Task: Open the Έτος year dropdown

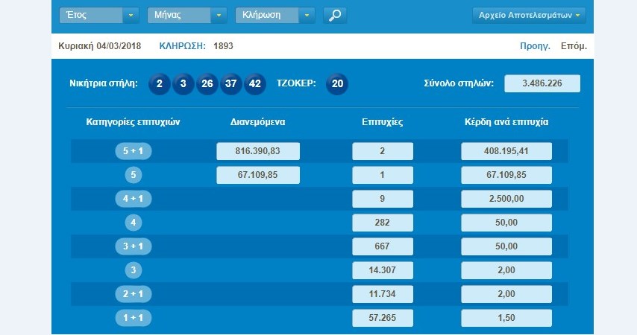Action: (x=99, y=16)
